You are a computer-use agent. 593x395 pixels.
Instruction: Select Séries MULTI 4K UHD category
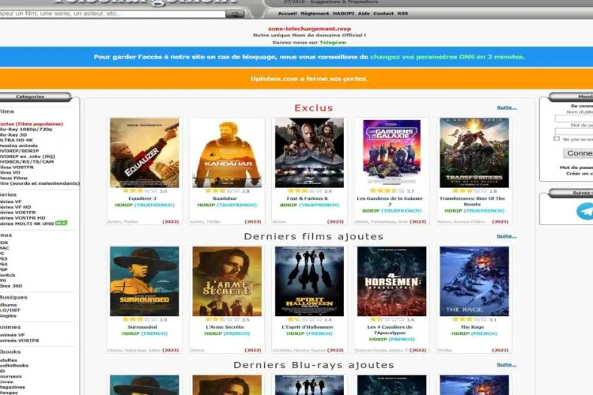point(27,224)
